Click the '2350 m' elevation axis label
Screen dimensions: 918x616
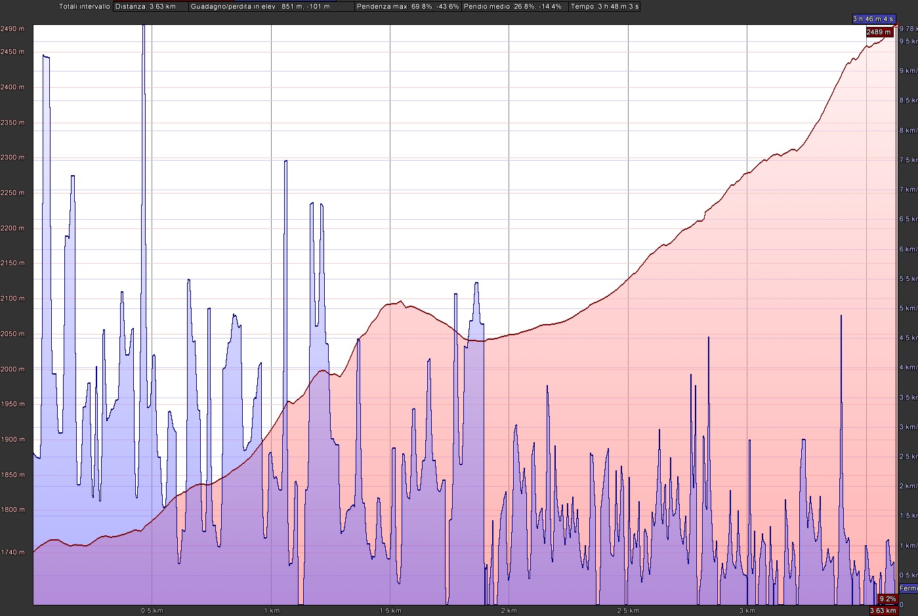pos(12,123)
